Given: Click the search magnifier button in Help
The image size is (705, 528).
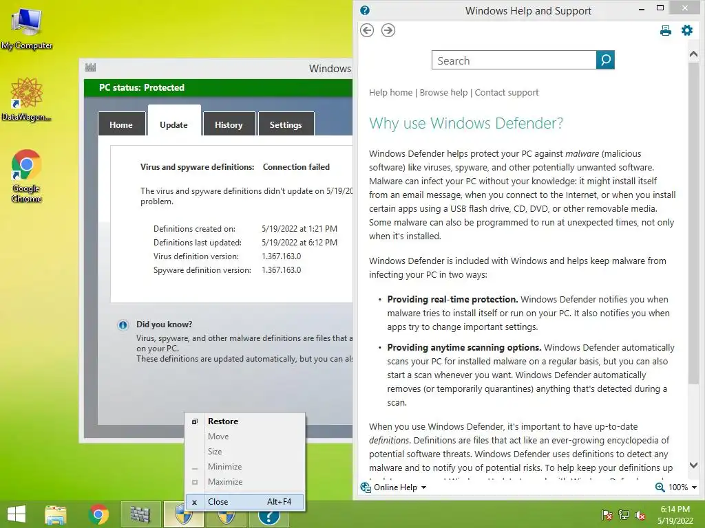Looking at the screenshot, I should coord(605,60).
